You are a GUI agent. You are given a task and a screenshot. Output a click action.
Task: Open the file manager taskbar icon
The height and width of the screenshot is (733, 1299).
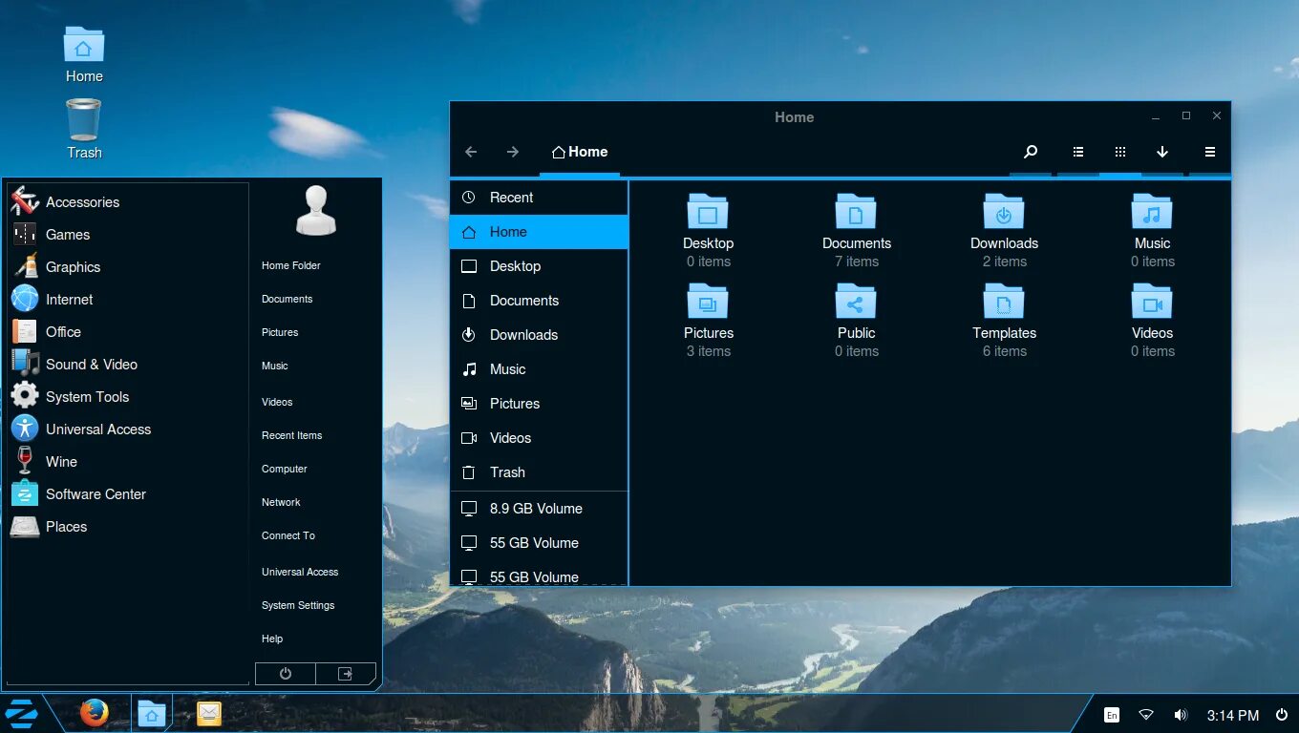click(x=151, y=713)
